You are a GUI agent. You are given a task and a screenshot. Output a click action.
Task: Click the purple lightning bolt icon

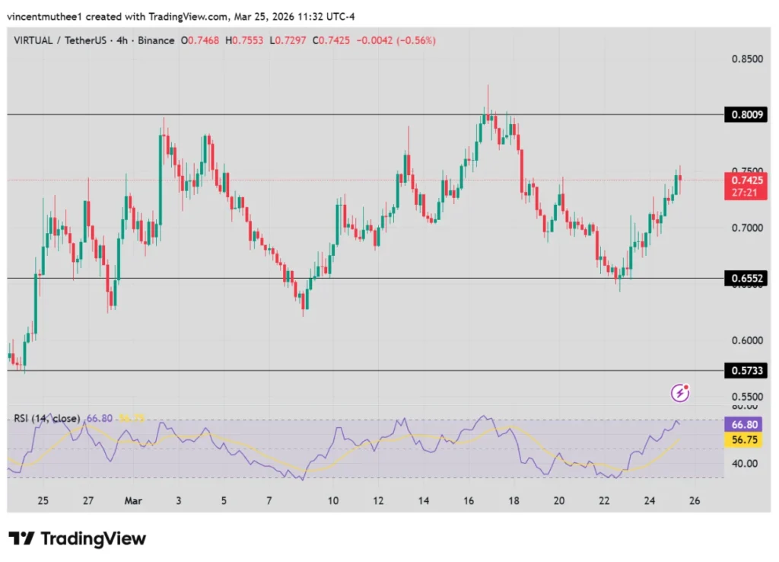coord(679,393)
